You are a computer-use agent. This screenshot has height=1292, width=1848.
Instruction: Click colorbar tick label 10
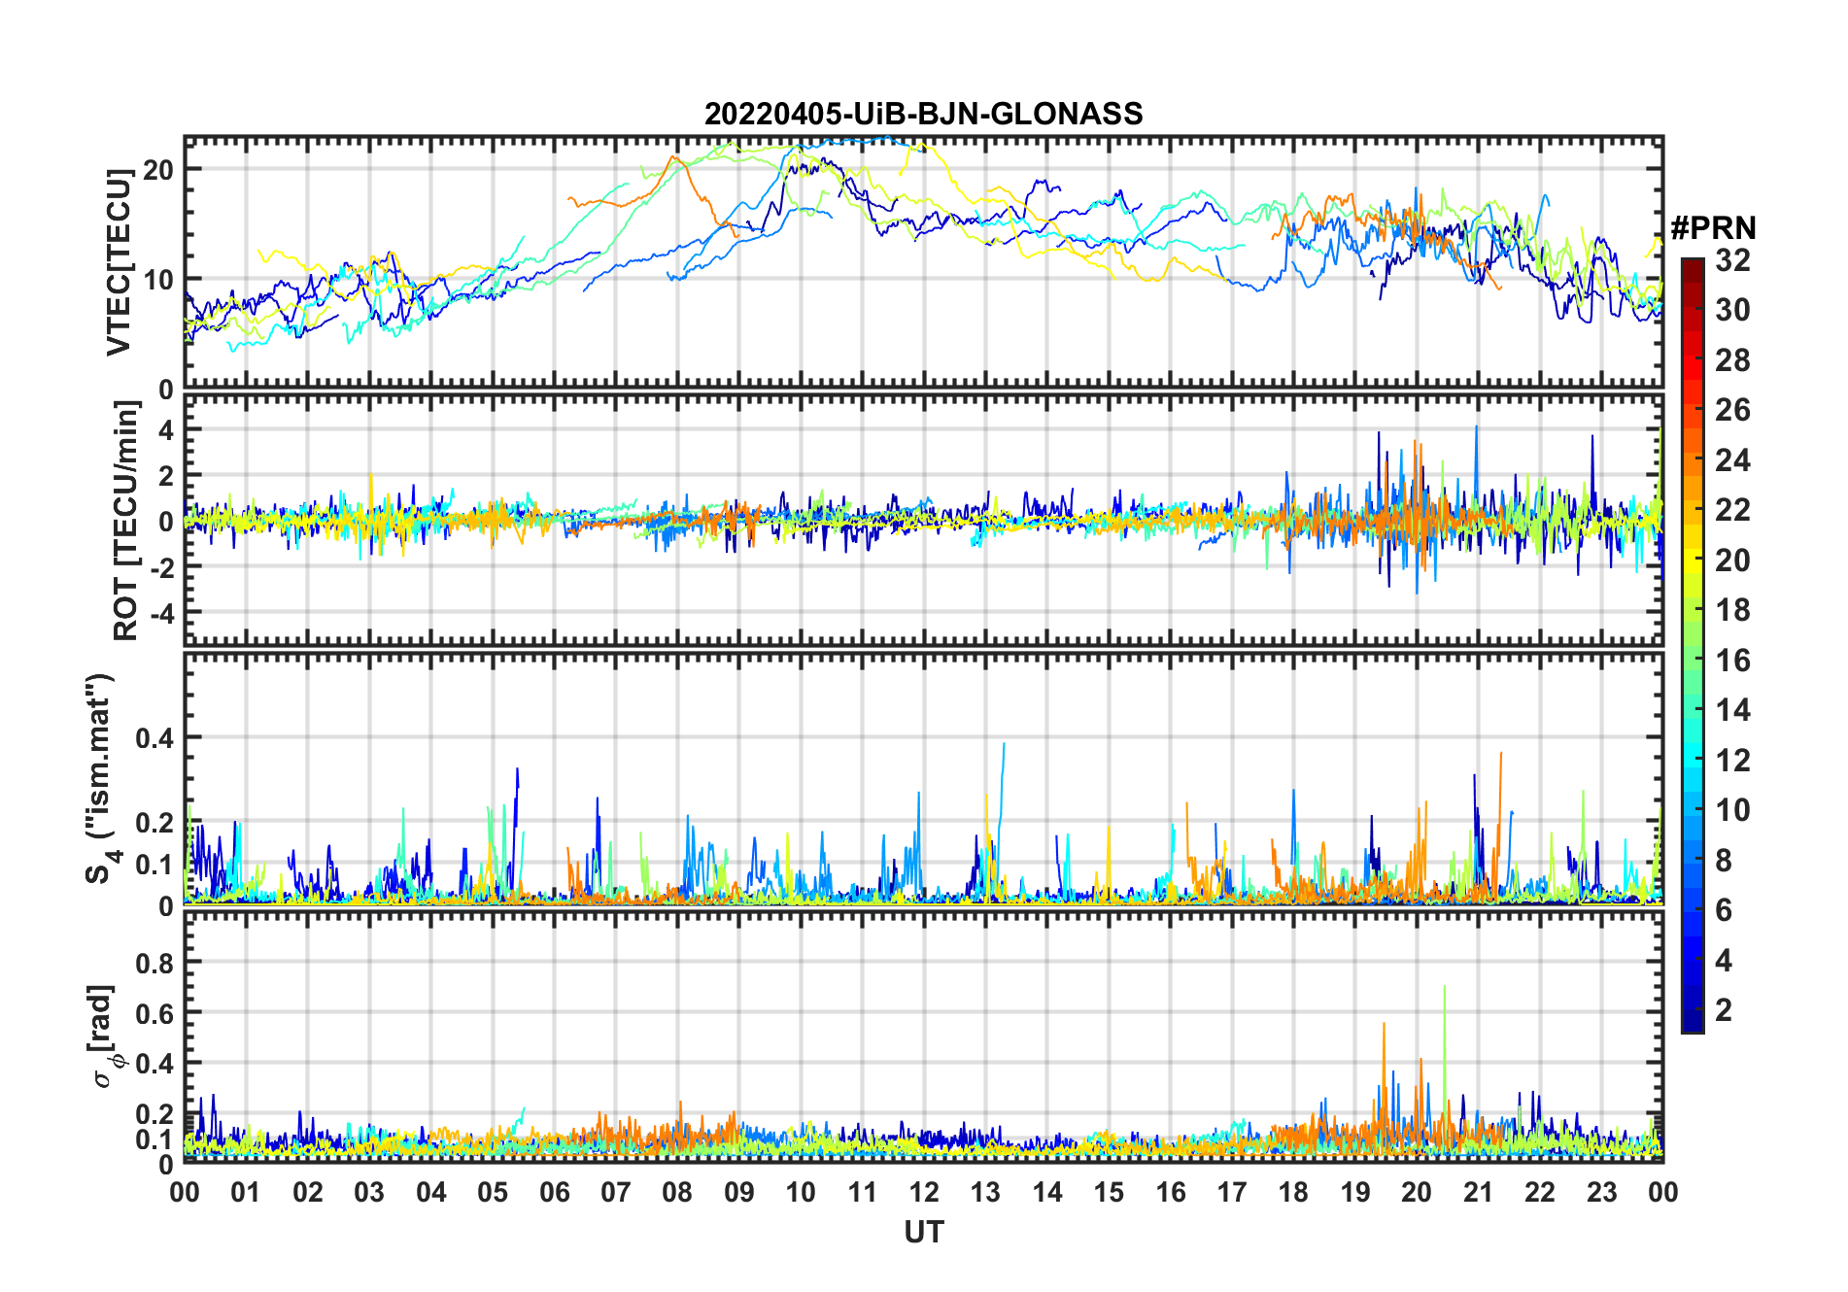click(1732, 810)
